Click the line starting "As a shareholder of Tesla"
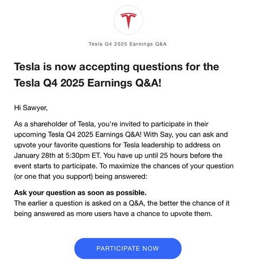This screenshot has height=270, width=258. click(111, 124)
